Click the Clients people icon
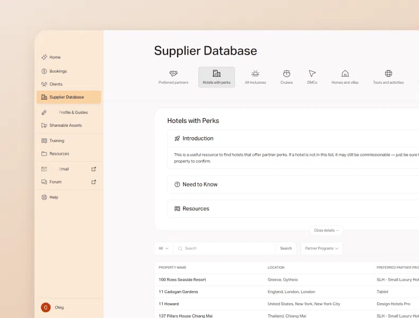Viewport: 419px width, 318px height. (44, 84)
